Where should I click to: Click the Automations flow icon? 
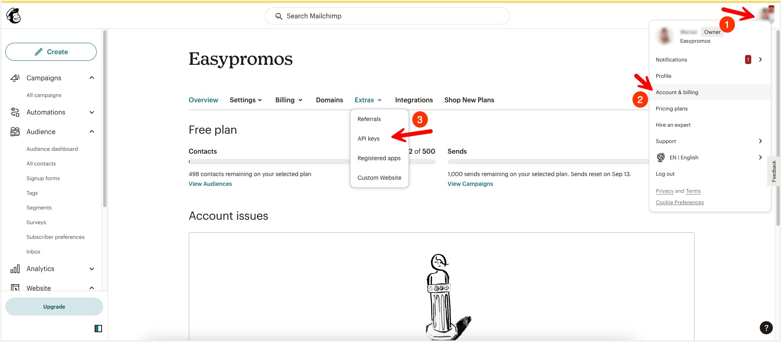coord(15,112)
